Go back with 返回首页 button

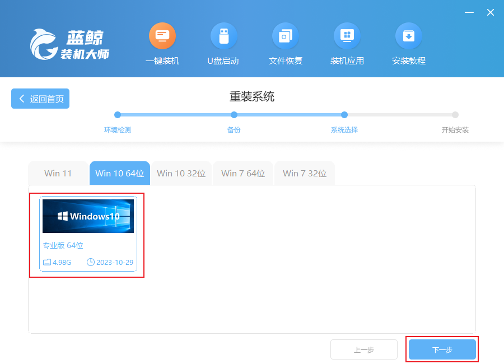[x=40, y=99]
